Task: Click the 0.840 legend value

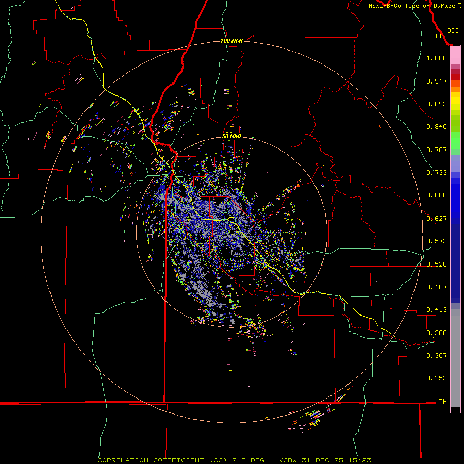Action: pyautogui.click(x=437, y=127)
